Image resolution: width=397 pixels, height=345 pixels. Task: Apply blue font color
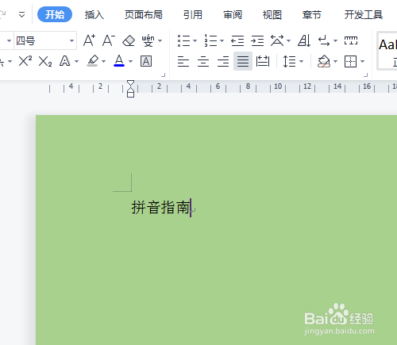click(119, 61)
